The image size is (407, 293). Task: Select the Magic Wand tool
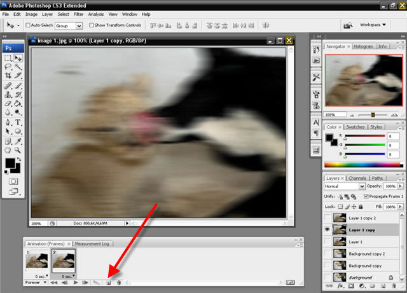click(18, 67)
